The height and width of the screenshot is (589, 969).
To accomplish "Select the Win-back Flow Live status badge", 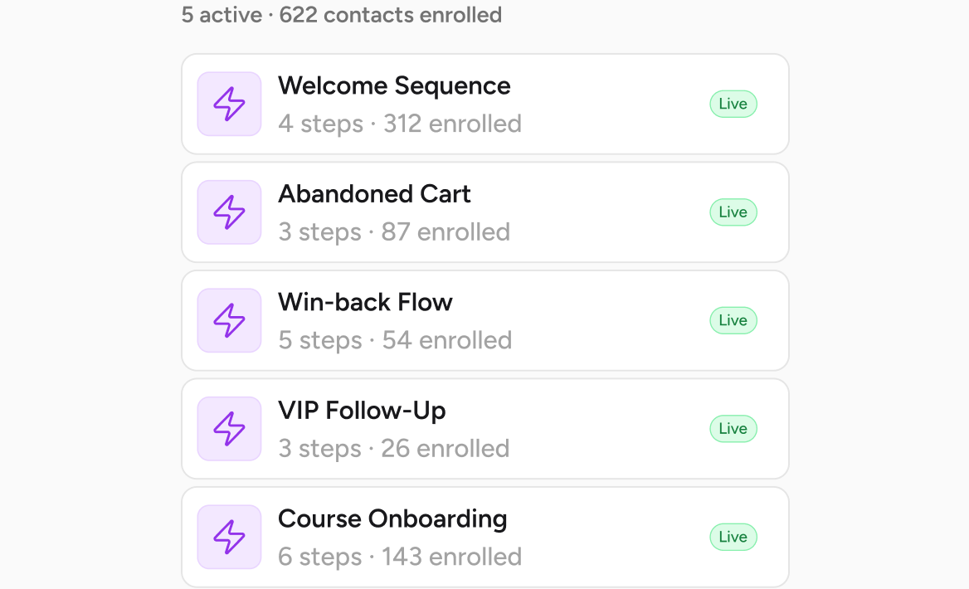I will point(733,320).
